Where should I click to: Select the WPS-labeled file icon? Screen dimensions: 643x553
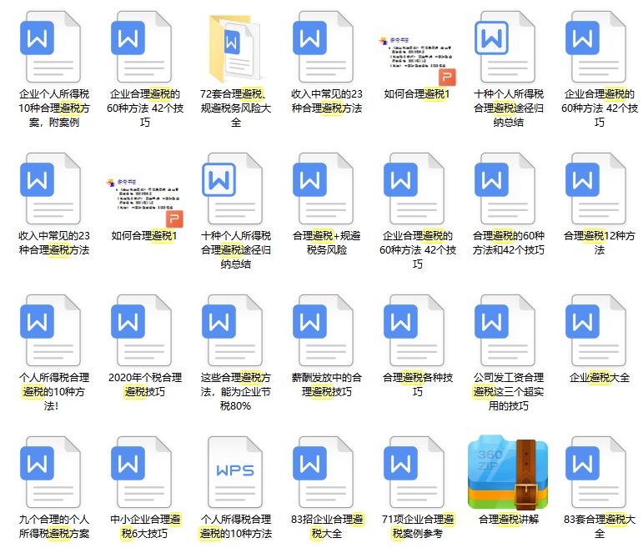(235, 472)
